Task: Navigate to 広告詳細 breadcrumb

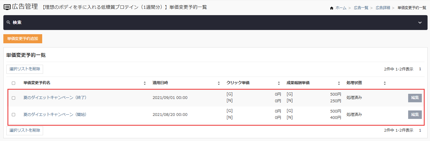Action: pyautogui.click(x=383, y=8)
